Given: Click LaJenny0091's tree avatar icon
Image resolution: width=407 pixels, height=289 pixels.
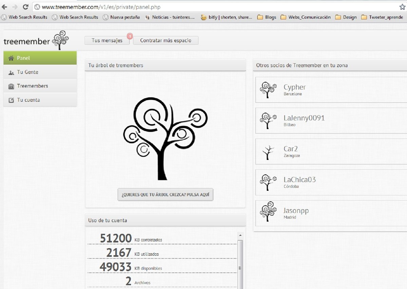Looking at the screenshot, I should coord(268,121).
